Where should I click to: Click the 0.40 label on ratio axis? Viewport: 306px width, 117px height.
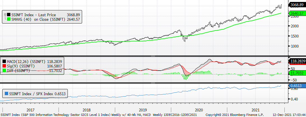pyautogui.click(x=294, y=99)
